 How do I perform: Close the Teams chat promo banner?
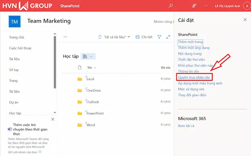(53, 119)
